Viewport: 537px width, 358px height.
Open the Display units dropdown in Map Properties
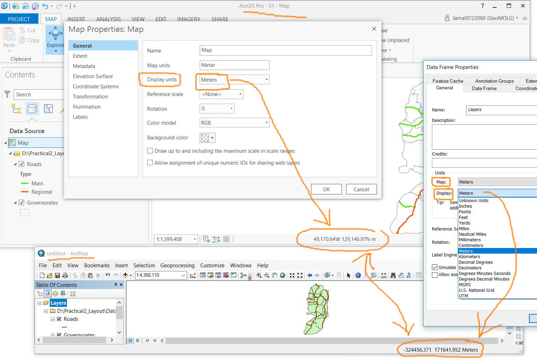(267, 80)
